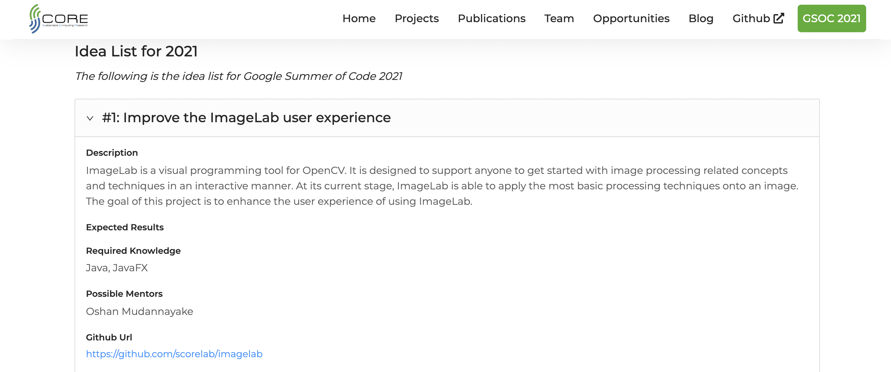Open the Publications nav item
This screenshot has width=891, height=372.
[x=491, y=18]
